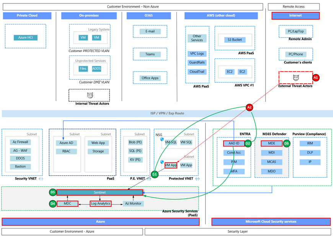Select the Cond Acc box
Viewport: 333px width, 237px height.
click(234, 153)
